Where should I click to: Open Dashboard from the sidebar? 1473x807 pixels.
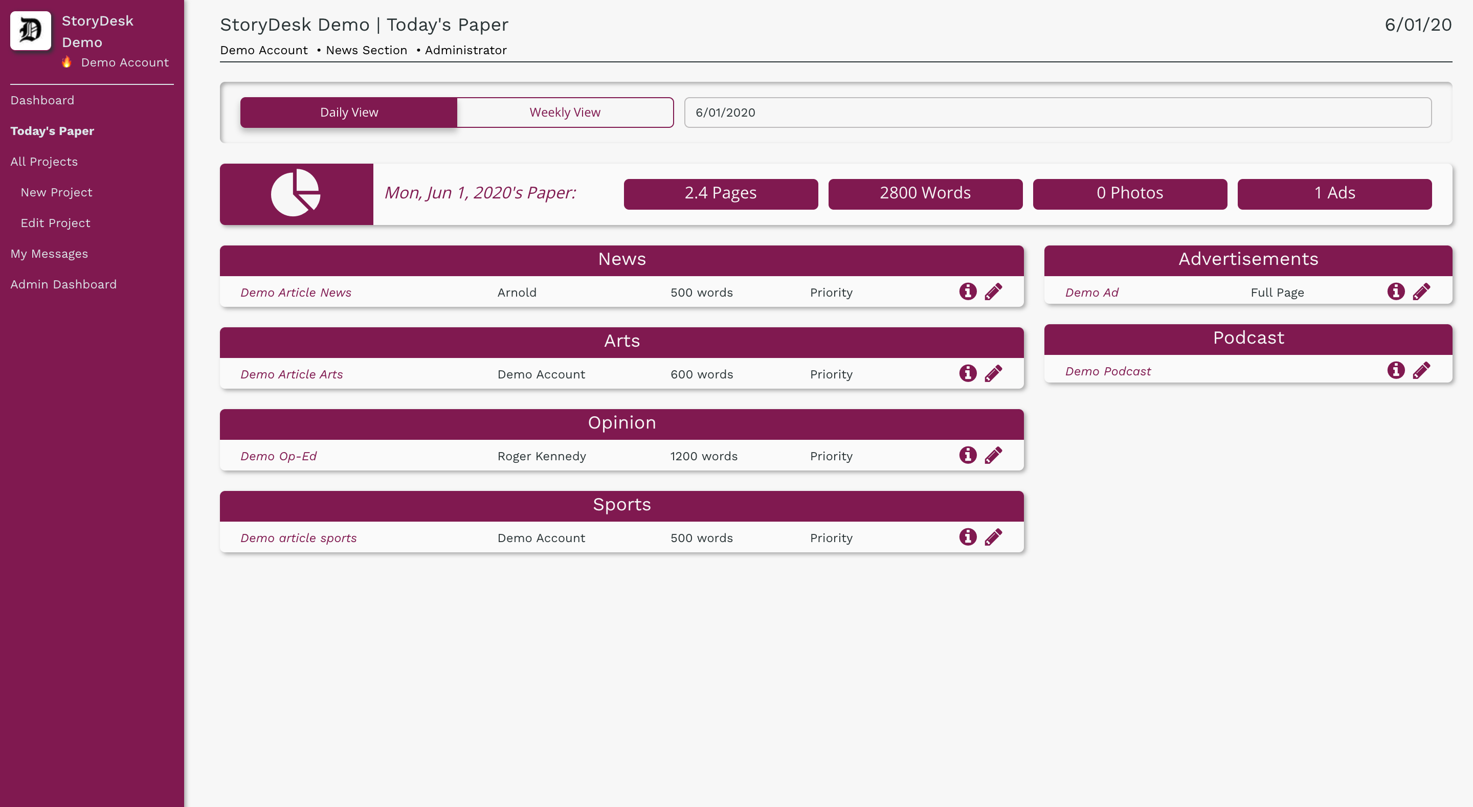pyautogui.click(x=42, y=100)
